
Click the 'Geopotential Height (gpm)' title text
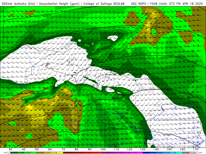pyautogui.click(x=59, y=4)
